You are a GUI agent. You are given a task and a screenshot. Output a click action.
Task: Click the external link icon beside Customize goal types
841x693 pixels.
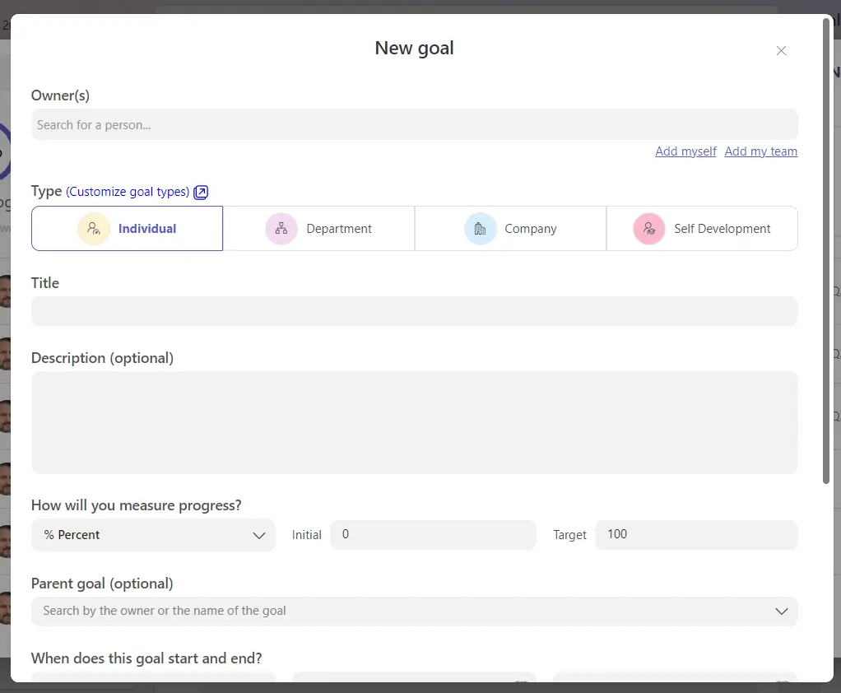pos(201,192)
